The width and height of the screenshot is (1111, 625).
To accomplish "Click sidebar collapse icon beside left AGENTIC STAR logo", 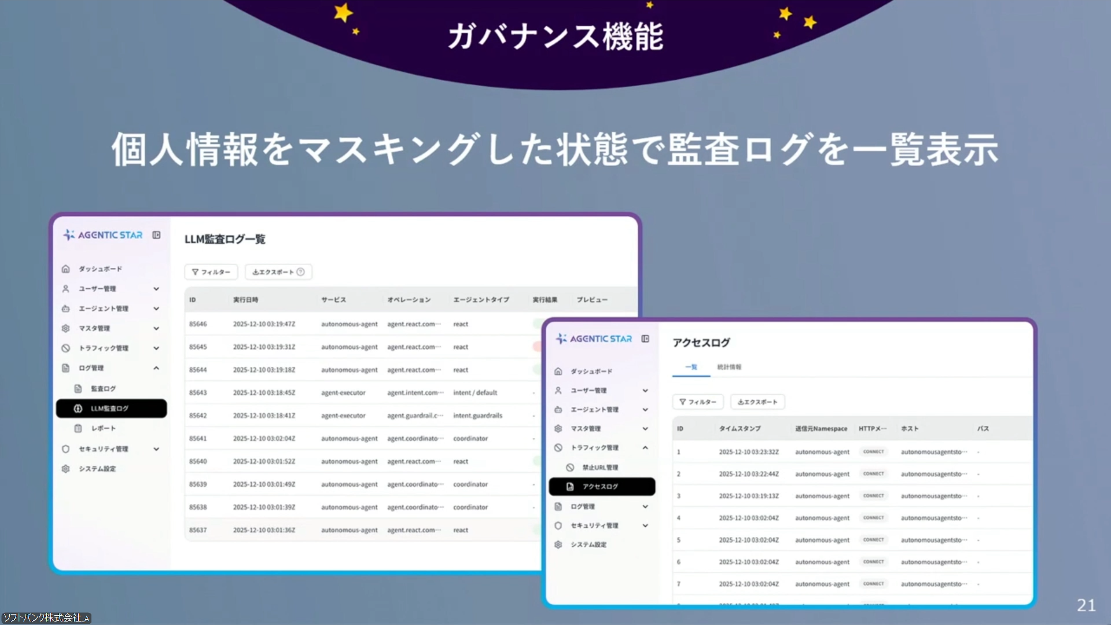I will [x=156, y=235].
